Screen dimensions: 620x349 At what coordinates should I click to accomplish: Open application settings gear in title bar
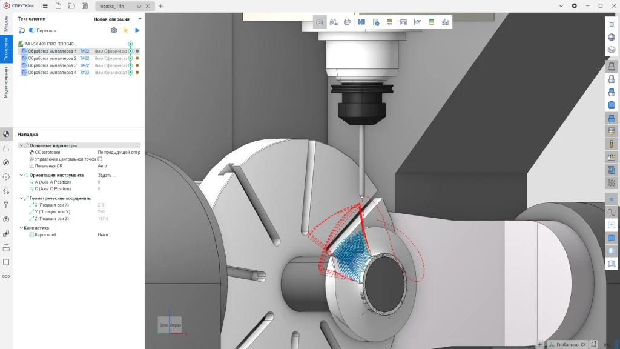[x=574, y=6]
